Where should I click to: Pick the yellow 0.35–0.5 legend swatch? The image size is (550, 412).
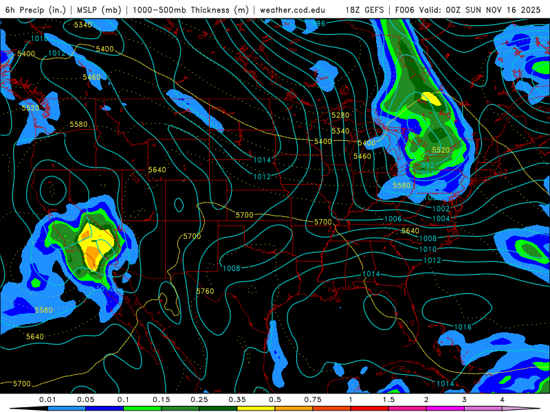tap(256, 409)
